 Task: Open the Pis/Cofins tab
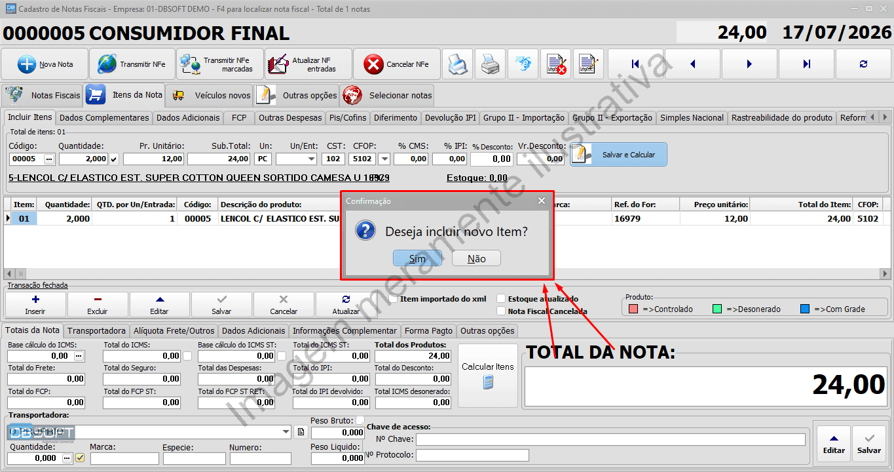(x=348, y=118)
